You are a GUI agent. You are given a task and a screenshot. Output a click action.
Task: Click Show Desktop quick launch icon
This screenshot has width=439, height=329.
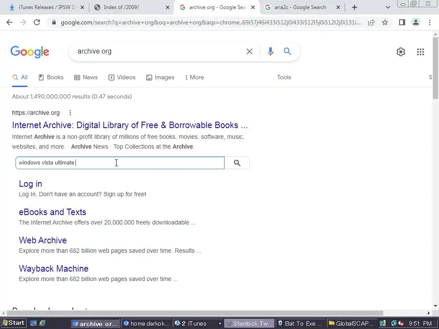point(33,323)
